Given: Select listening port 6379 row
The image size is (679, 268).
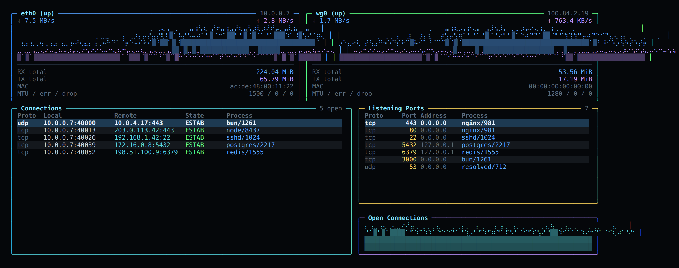Looking at the screenshot, I should [x=476, y=152].
